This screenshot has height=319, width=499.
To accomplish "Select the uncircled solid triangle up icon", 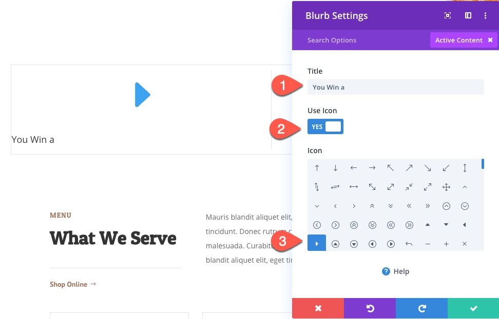I will pos(428,225).
